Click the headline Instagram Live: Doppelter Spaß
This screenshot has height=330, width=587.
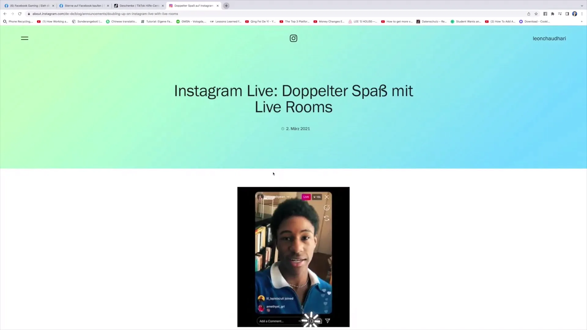pyautogui.click(x=293, y=99)
